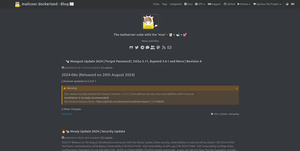Open the Mastodon social icon
The width and height of the screenshot is (300, 151).
(x=158, y=48)
